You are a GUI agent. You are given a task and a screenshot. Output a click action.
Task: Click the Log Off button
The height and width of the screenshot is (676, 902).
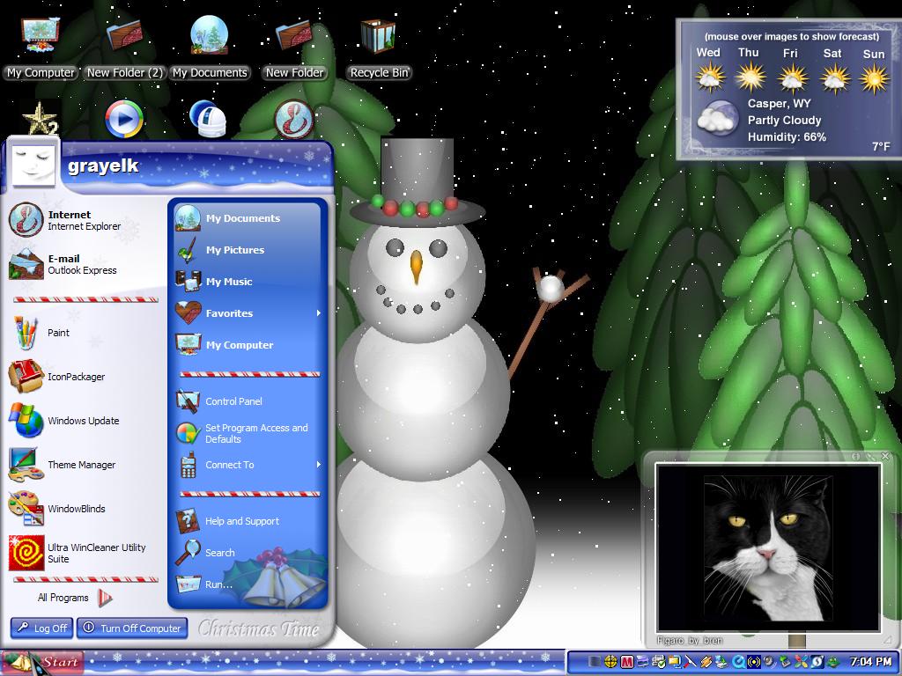(x=41, y=628)
